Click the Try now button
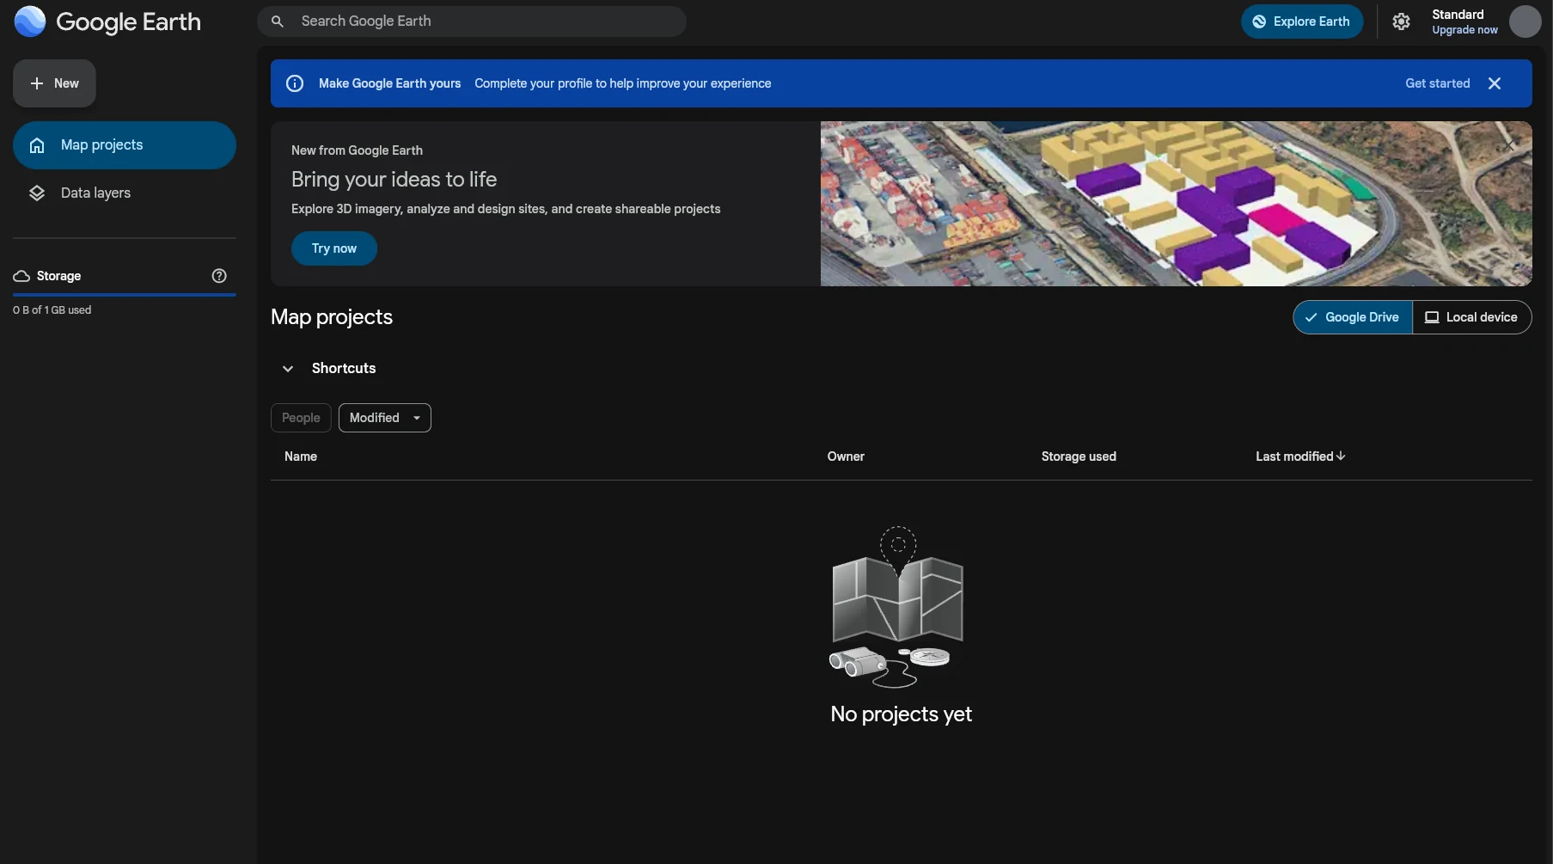Screen dimensions: 1553x864 pos(334,248)
